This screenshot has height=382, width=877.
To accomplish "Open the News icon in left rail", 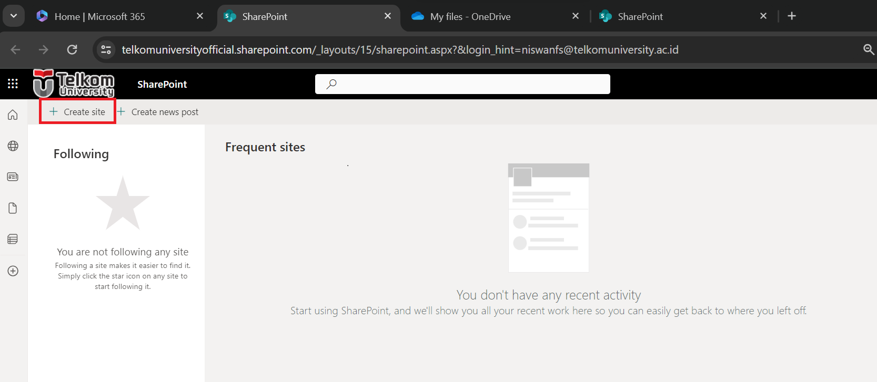I will tap(13, 177).
